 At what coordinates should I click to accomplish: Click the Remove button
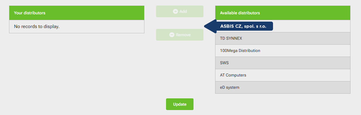180,35
